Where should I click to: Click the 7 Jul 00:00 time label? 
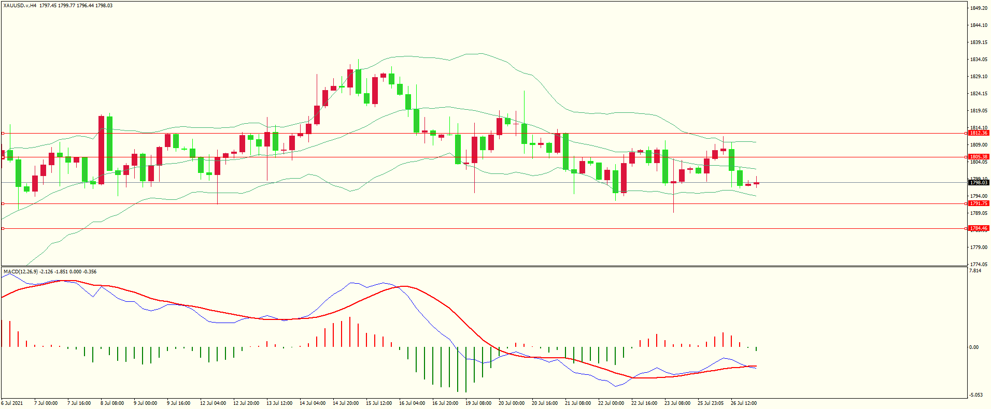(x=46, y=403)
